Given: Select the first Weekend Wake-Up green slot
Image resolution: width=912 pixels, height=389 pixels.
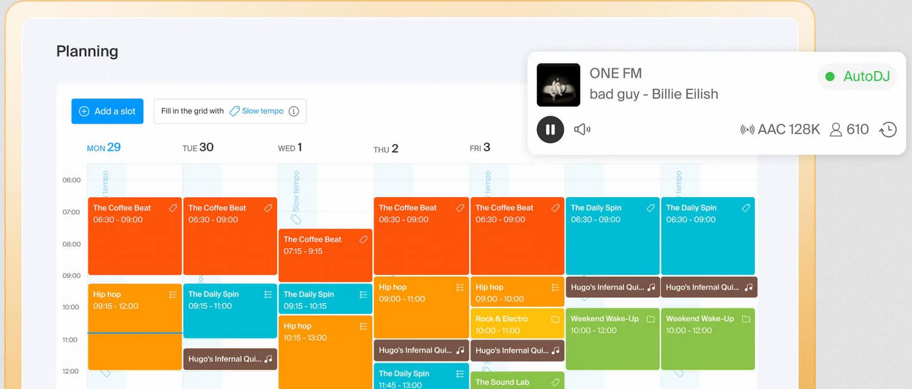Looking at the screenshot, I should tap(612, 341).
